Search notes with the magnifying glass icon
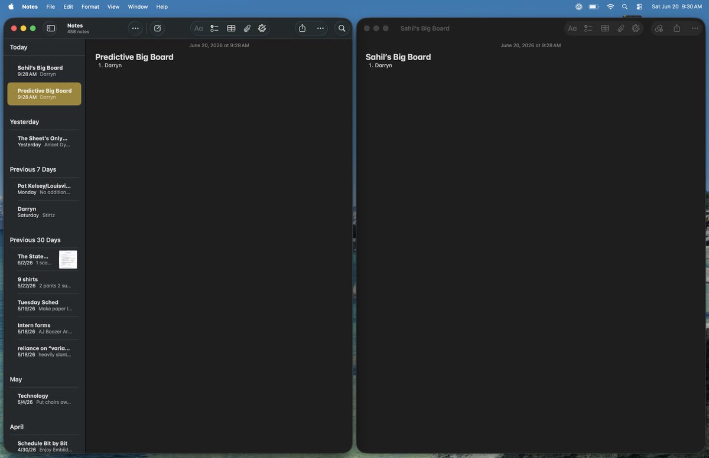 point(342,28)
